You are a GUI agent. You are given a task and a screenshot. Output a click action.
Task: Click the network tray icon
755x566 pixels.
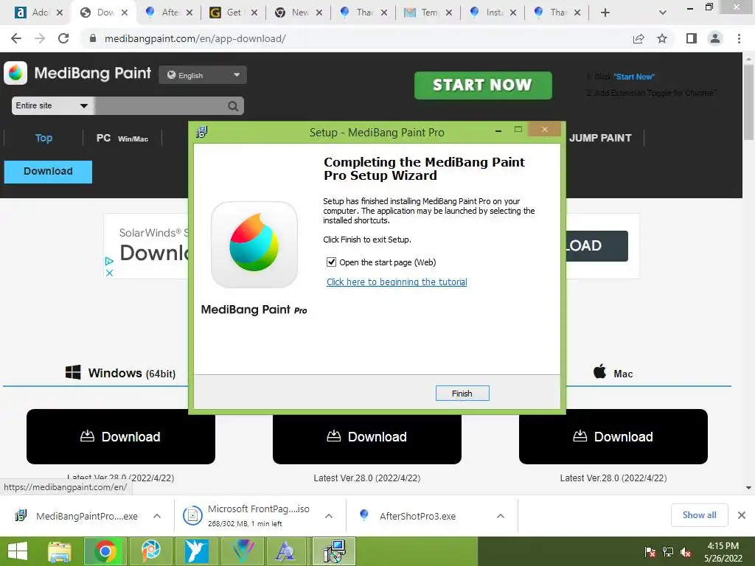668,552
